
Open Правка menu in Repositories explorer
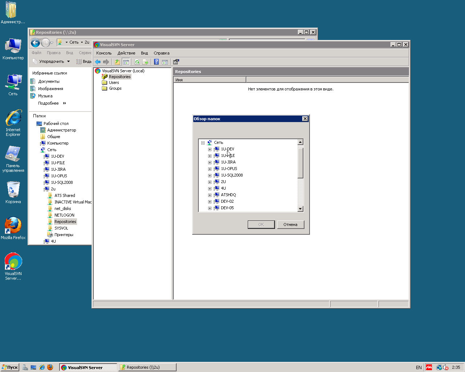tap(53, 53)
